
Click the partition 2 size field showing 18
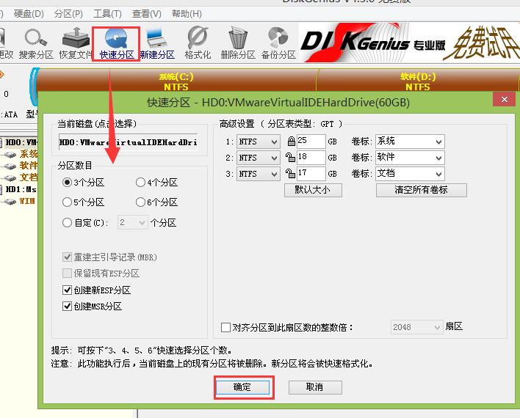coord(311,158)
